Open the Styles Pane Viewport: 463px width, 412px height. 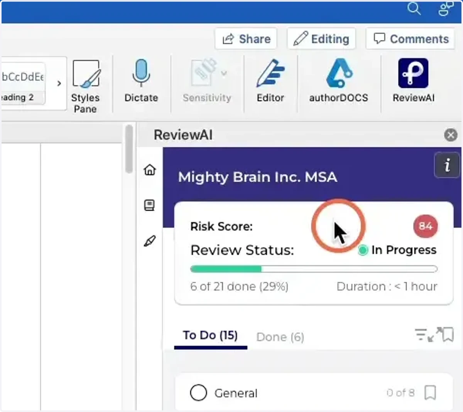click(x=86, y=86)
